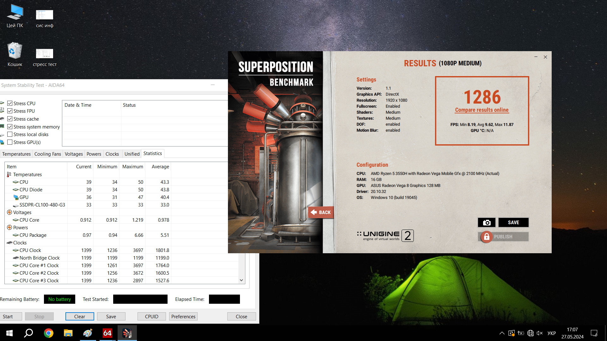Click the Superposition taskbar icon
The width and height of the screenshot is (607, 341).
point(127,333)
